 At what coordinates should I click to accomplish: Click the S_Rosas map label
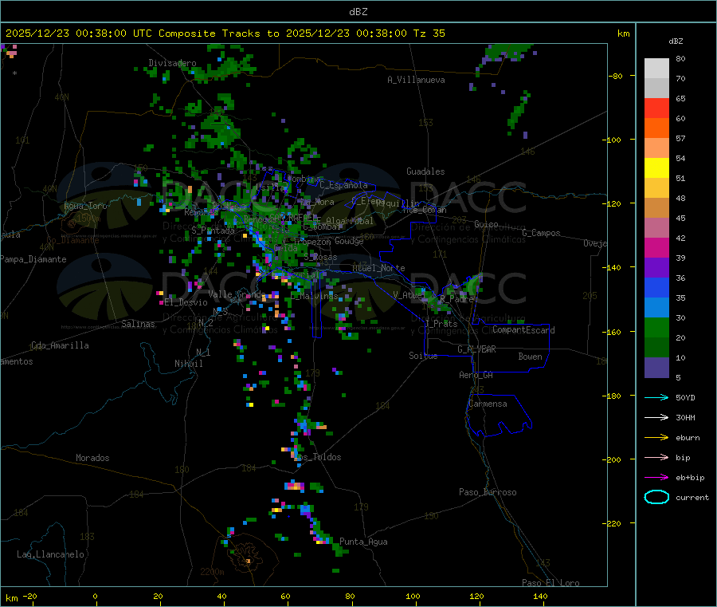[x=320, y=258]
